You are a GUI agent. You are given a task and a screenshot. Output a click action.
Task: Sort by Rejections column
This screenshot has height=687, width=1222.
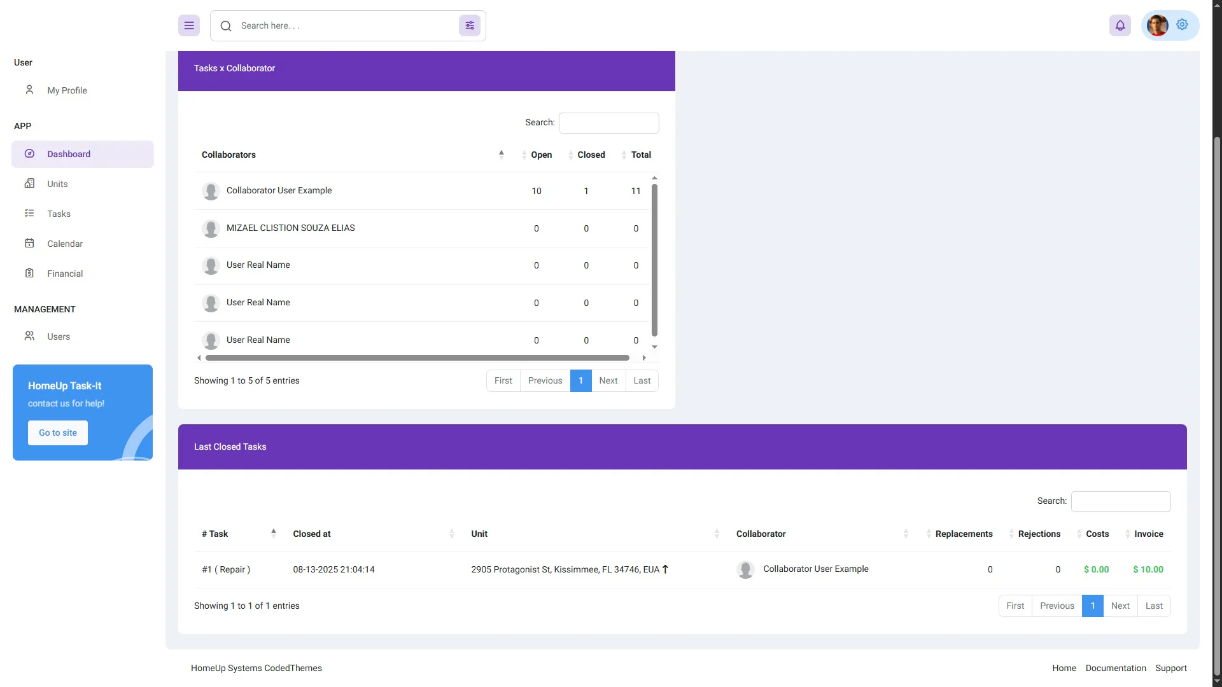1035,534
